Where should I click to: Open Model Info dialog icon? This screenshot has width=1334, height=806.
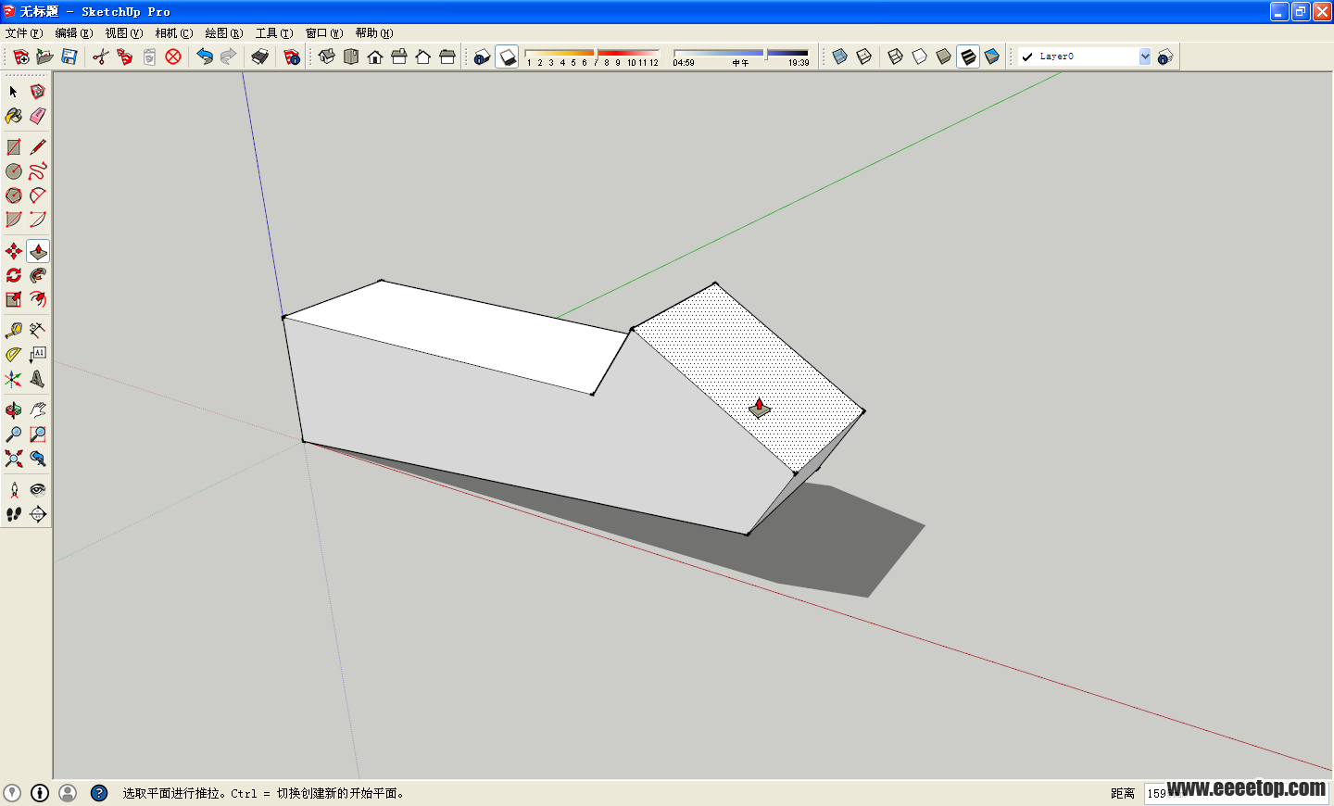292,57
